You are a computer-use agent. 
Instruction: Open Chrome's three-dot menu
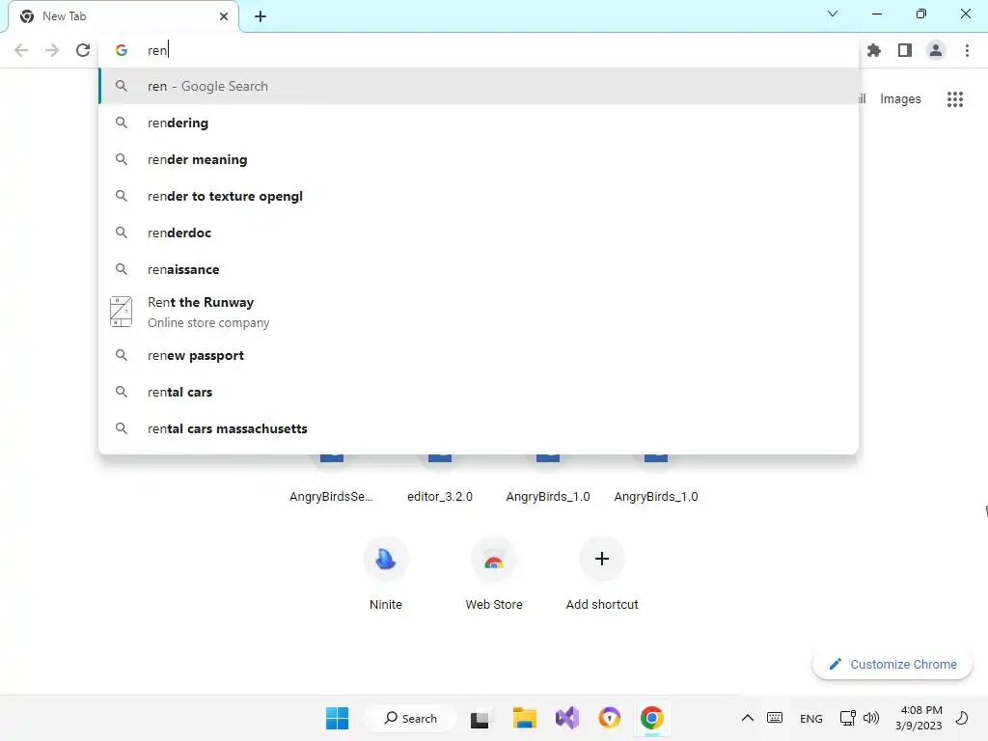[x=967, y=50]
